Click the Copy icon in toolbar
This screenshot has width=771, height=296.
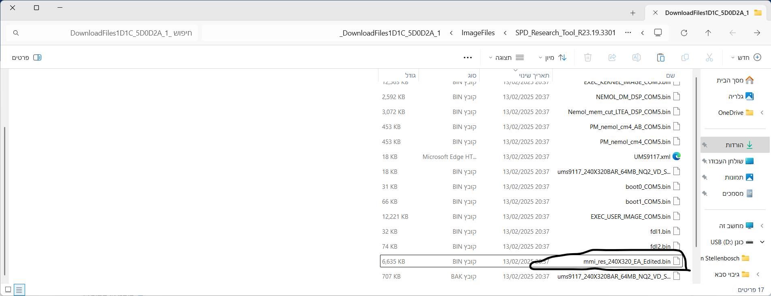tap(685, 57)
